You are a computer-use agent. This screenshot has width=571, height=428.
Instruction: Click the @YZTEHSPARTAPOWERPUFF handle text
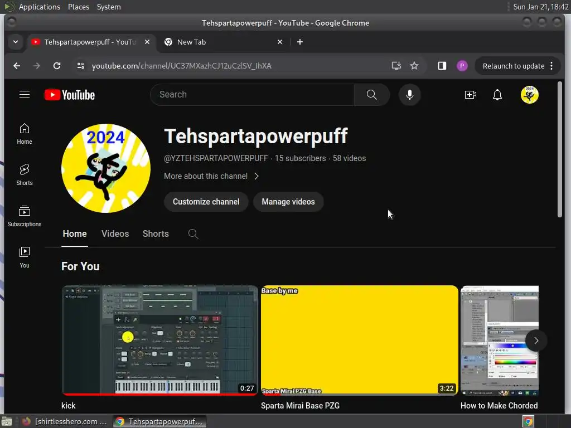click(x=216, y=158)
